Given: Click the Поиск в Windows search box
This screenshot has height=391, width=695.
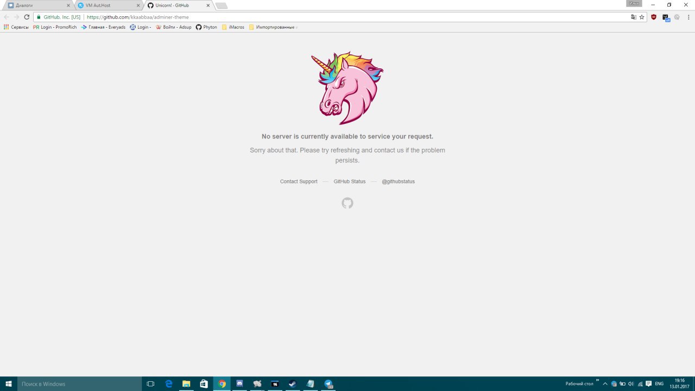Looking at the screenshot, I should [x=79, y=383].
